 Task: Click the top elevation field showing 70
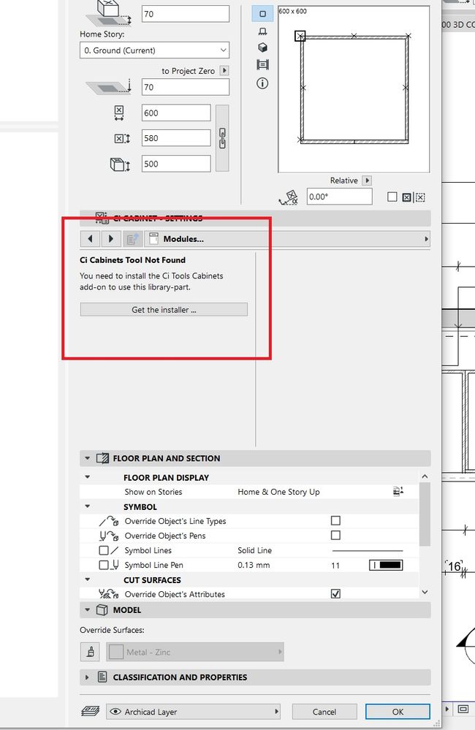tap(186, 14)
